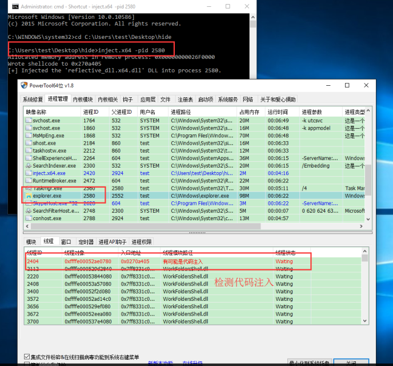The width and height of the screenshot is (393, 366).
Task: Sort by the 父进程ID column header
Action: (x=123, y=112)
